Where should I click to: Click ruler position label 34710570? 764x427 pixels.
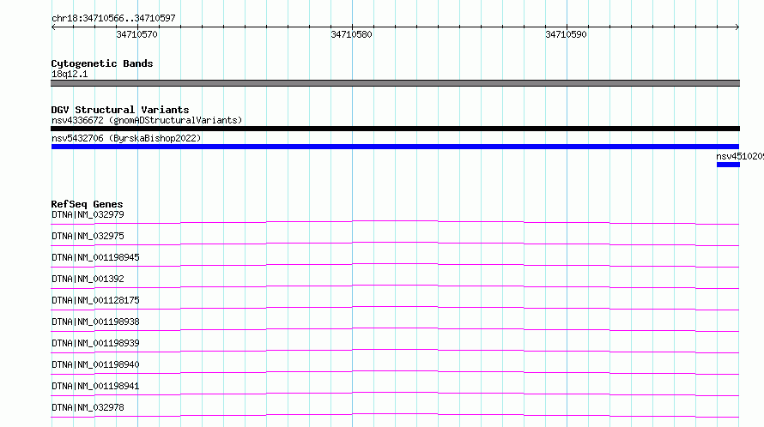(136, 34)
